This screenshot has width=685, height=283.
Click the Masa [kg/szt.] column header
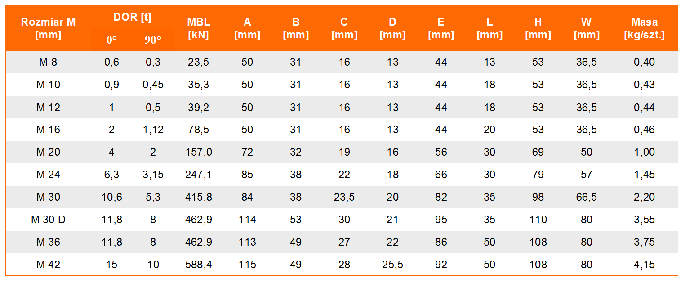[644, 28]
